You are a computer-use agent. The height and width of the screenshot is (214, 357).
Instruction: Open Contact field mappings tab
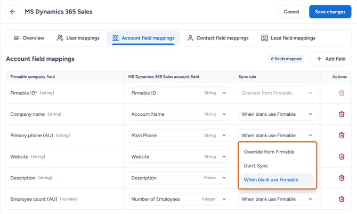218,38
